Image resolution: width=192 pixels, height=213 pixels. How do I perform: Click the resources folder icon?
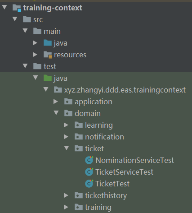pos(48,55)
